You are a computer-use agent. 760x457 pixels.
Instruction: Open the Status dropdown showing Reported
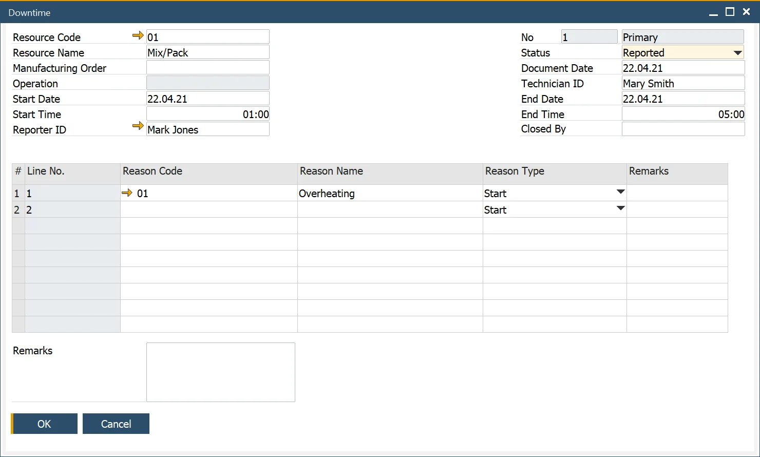tap(737, 53)
